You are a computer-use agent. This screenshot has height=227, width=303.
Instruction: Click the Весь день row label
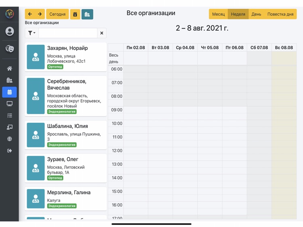pyautogui.click(x=114, y=58)
